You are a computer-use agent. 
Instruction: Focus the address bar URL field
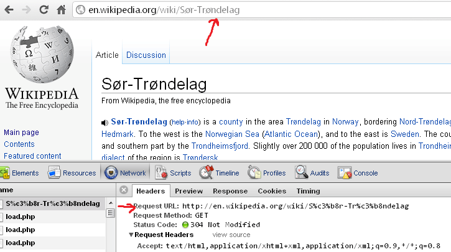coord(262,10)
